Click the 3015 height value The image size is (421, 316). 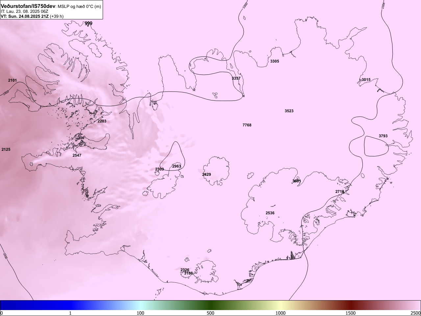point(366,80)
